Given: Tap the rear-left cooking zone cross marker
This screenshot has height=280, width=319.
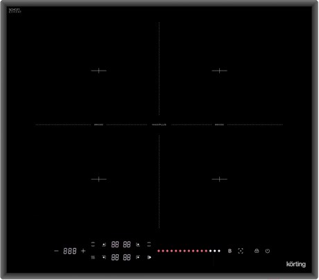Looking at the screenshot, I should [x=98, y=71].
